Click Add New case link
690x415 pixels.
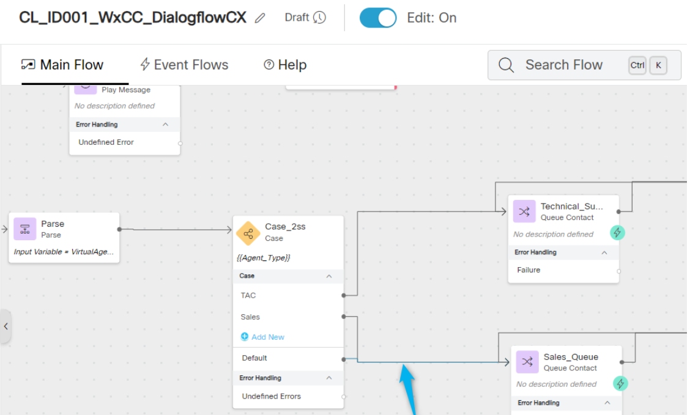pyautogui.click(x=263, y=337)
